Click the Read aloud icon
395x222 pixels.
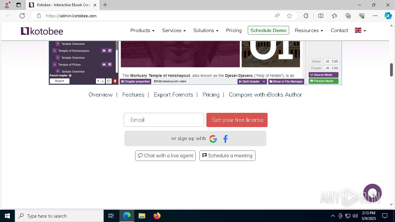tap(277, 16)
